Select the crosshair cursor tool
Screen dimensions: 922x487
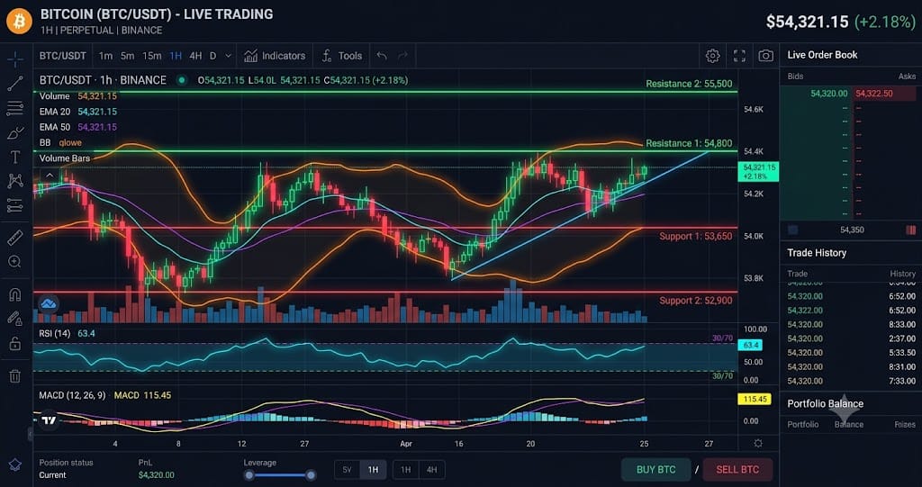(x=15, y=59)
